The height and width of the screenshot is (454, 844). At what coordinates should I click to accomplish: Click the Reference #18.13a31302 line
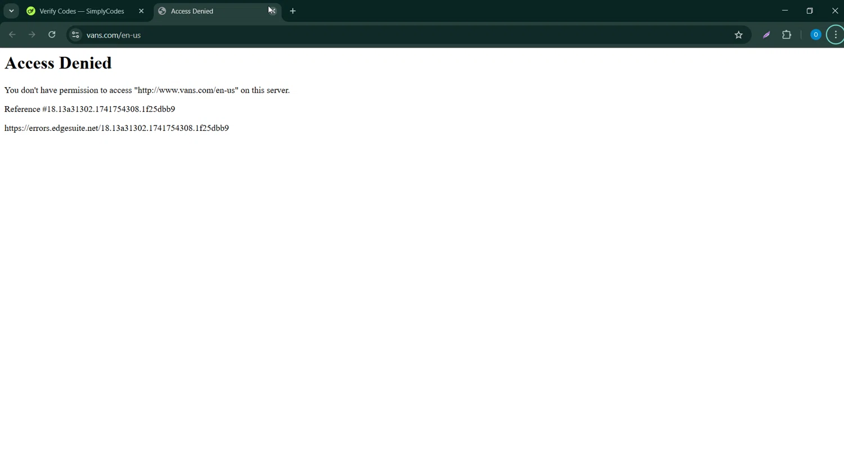pos(89,109)
